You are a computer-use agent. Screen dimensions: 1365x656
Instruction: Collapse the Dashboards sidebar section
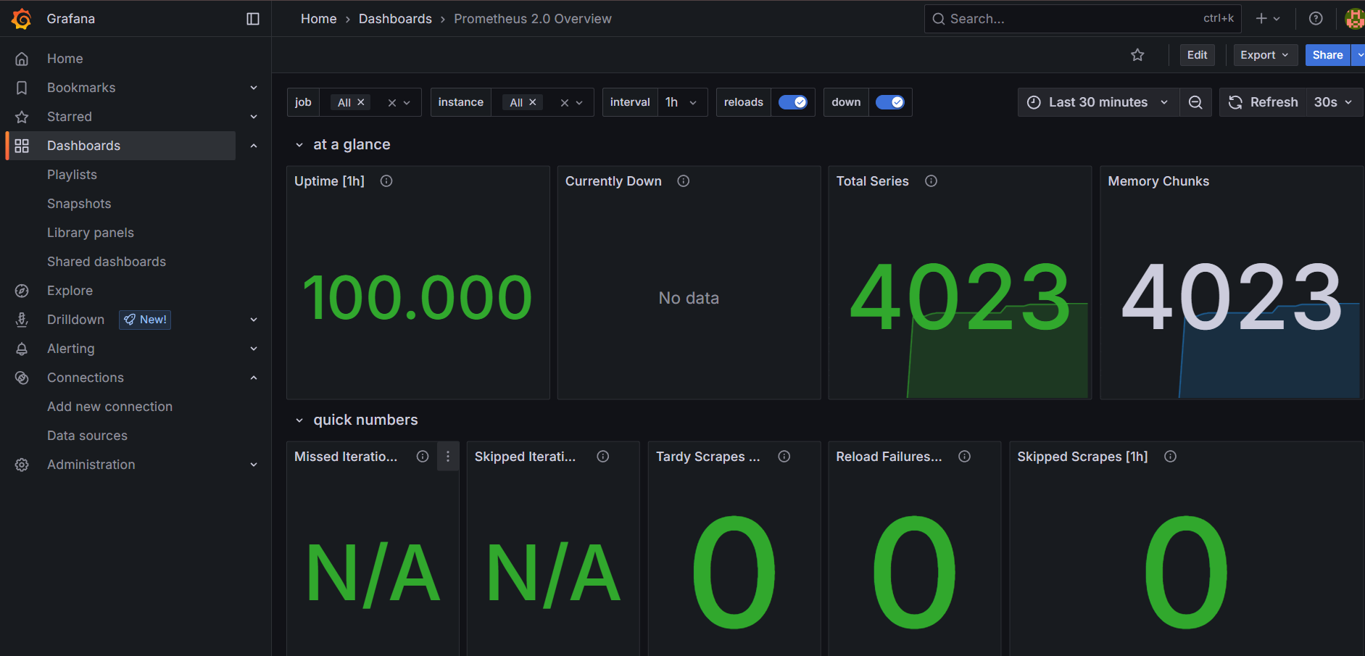(x=254, y=146)
